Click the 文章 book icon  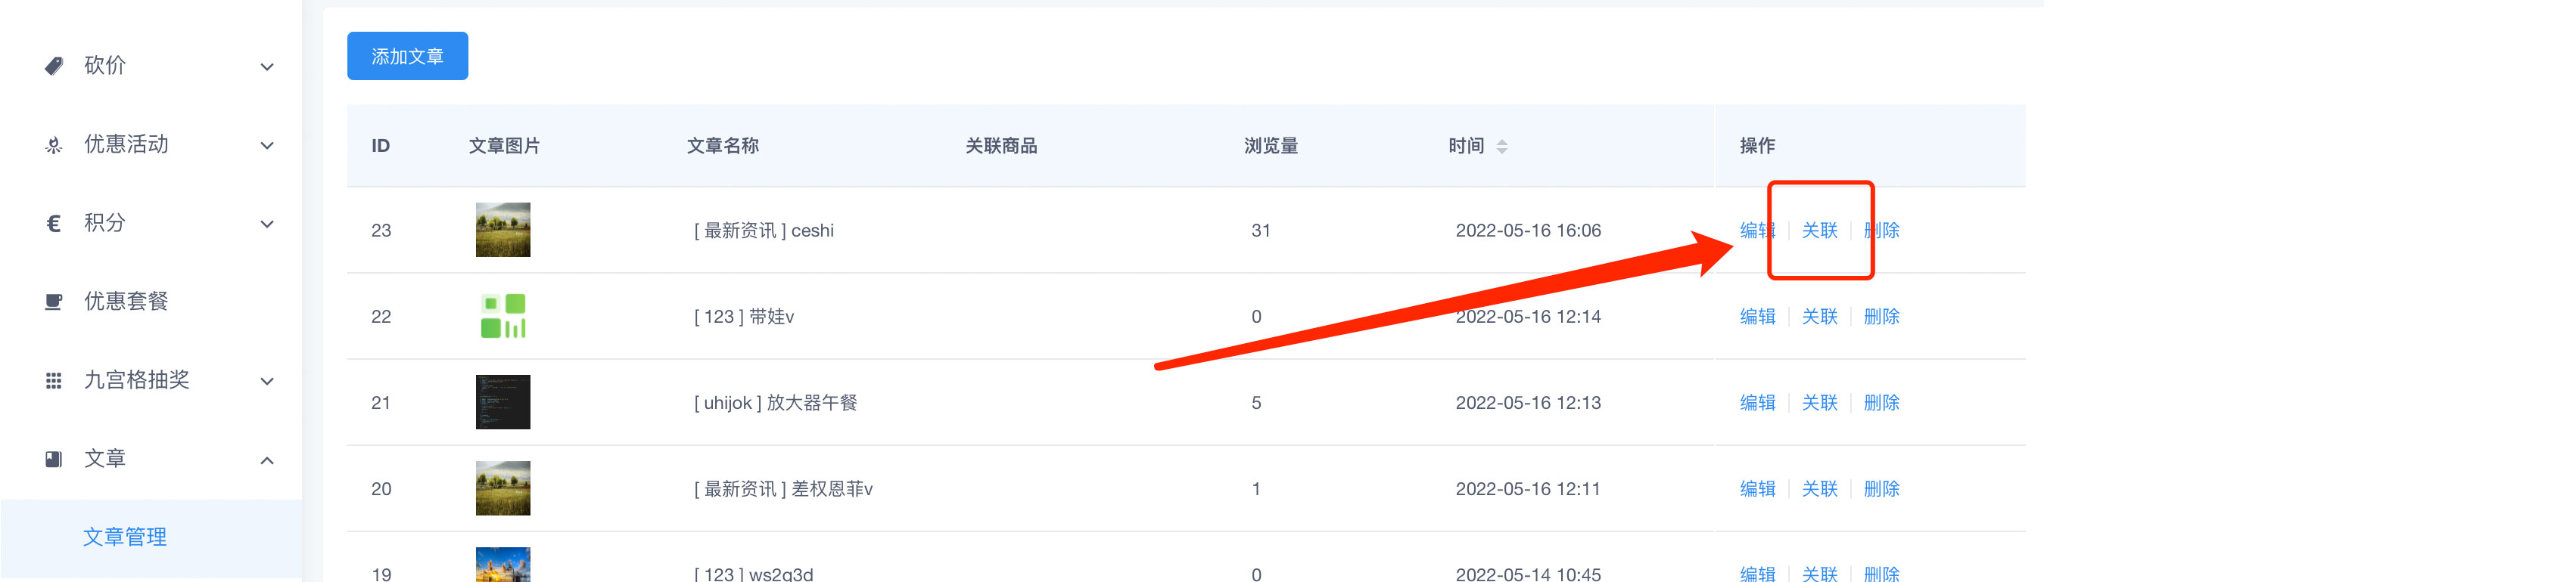click(54, 460)
